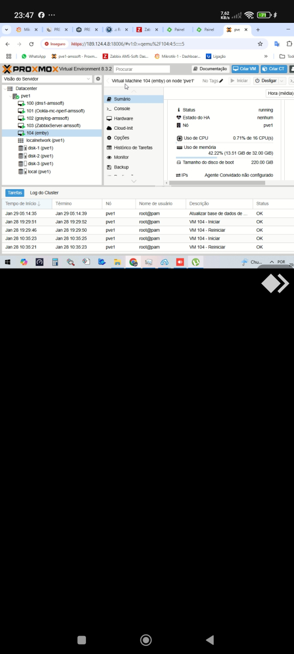Switch to Log do Cluster tab
The height and width of the screenshot is (654, 294).
[x=44, y=192]
